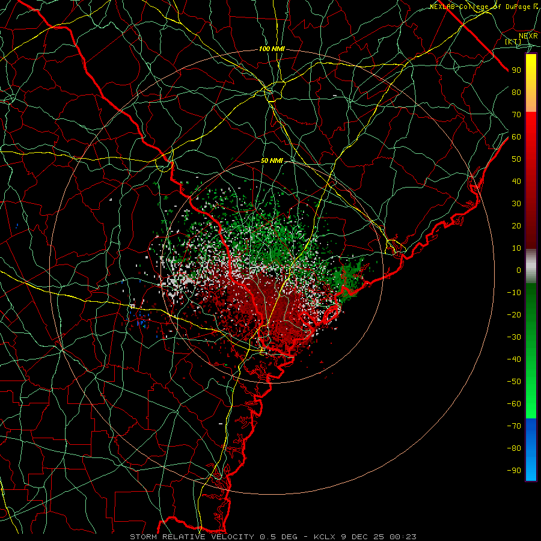Select the -60 value on the velocity scale

pos(514,404)
